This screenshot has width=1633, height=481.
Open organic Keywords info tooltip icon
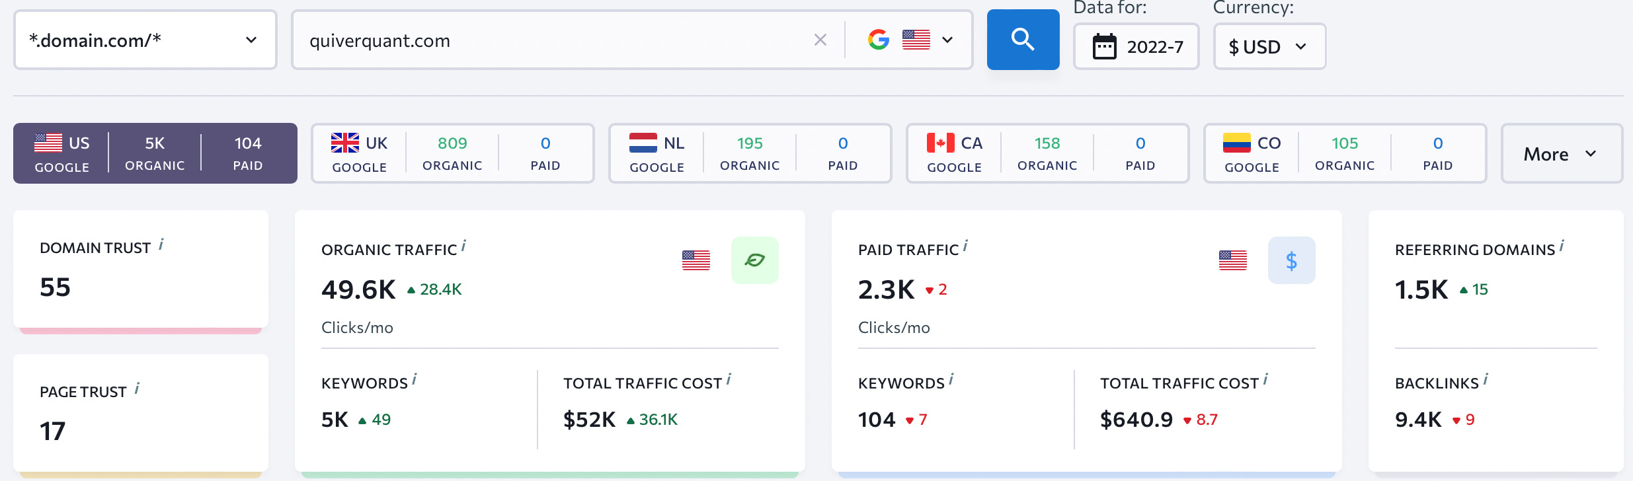pyautogui.click(x=414, y=379)
